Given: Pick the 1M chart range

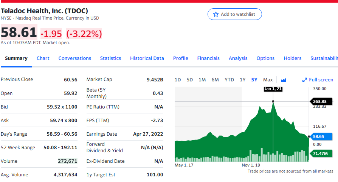Looking at the screenshot, I should click(202, 80).
